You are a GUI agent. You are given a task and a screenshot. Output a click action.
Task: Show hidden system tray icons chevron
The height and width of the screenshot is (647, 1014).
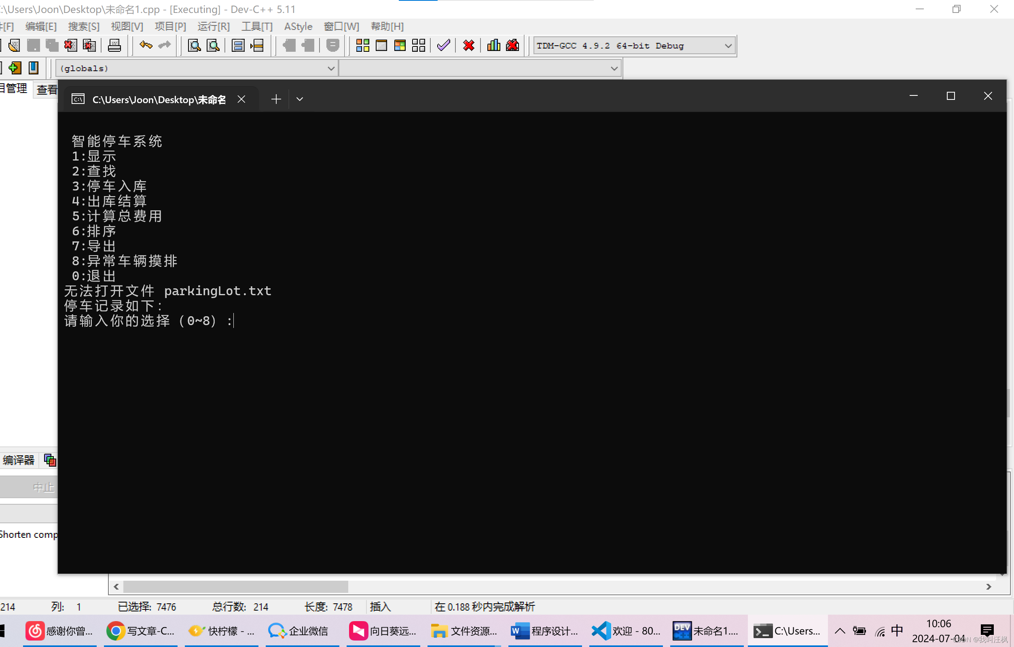(840, 630)
